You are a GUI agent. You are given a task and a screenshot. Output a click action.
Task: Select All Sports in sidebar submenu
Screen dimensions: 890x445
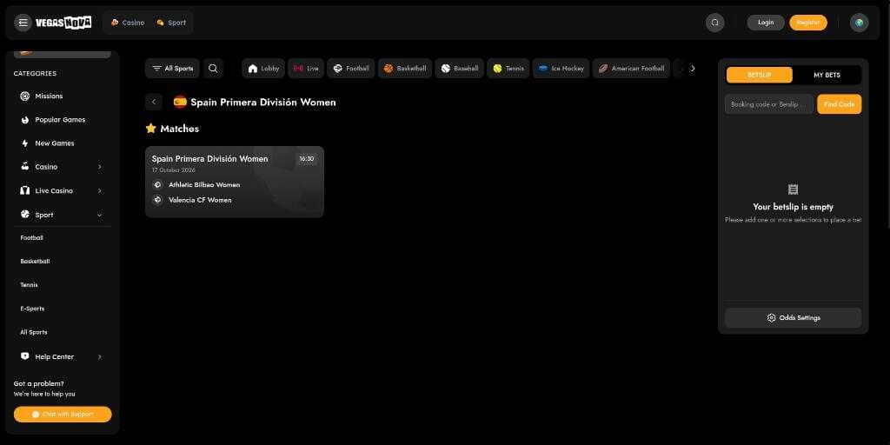pyautogui.click(x=34, y=332)
